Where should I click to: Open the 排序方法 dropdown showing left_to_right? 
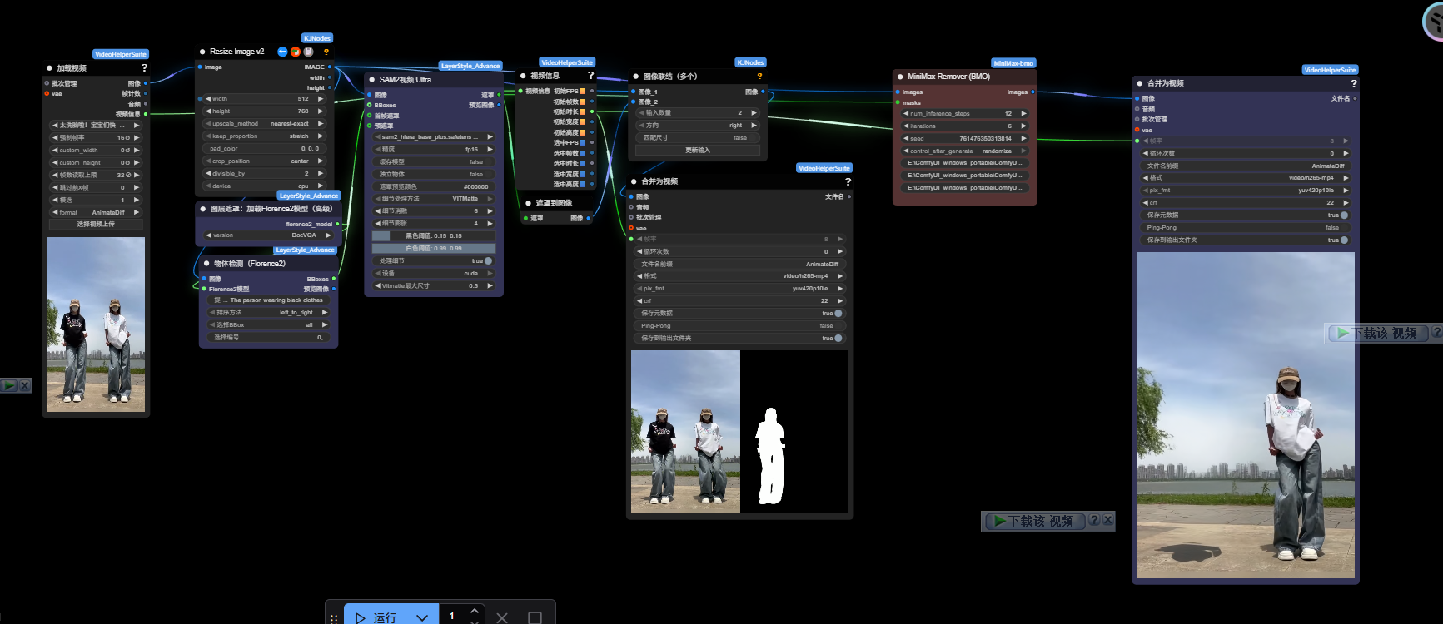click(x=268, y=313)
